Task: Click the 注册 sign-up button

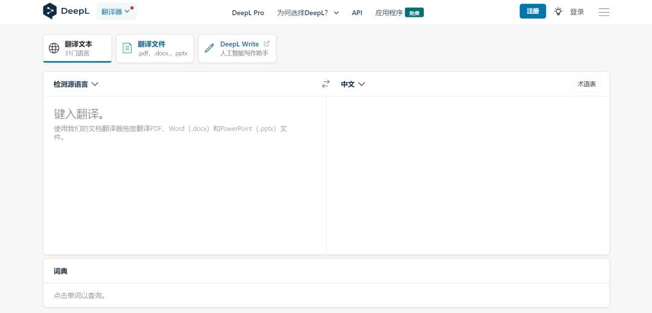Action: [x=532, y=11]
